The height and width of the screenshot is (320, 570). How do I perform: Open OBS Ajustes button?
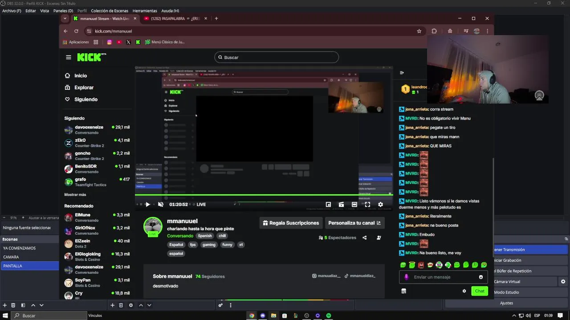coord(506,303)
